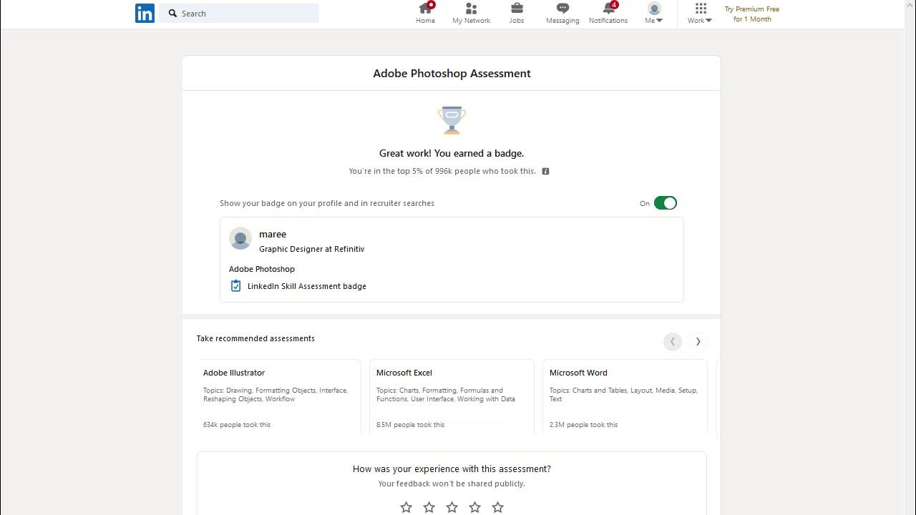The width and height of the screenshot is (916, 515).
Task: Click the info icon beside top 5% text
Action: tap(545, 172)
